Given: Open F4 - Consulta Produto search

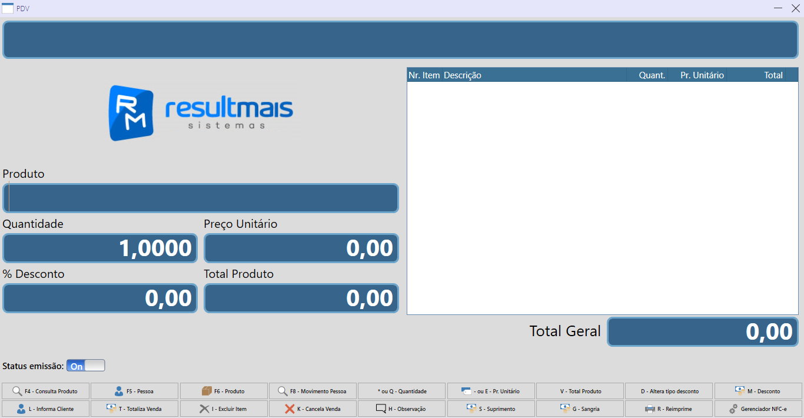Looking at the screenshot, I should (x=45, y=391).
